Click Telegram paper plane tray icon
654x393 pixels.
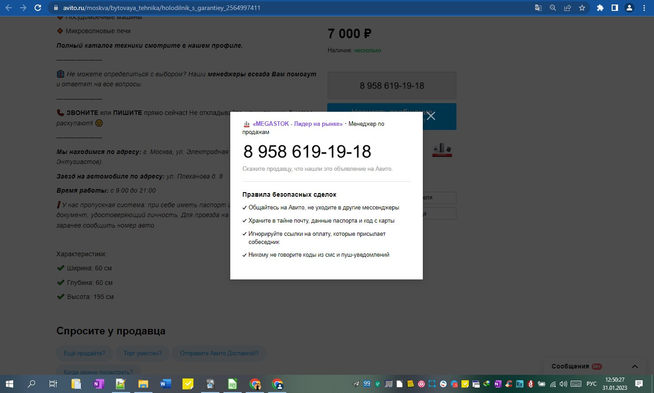(356, 384)
